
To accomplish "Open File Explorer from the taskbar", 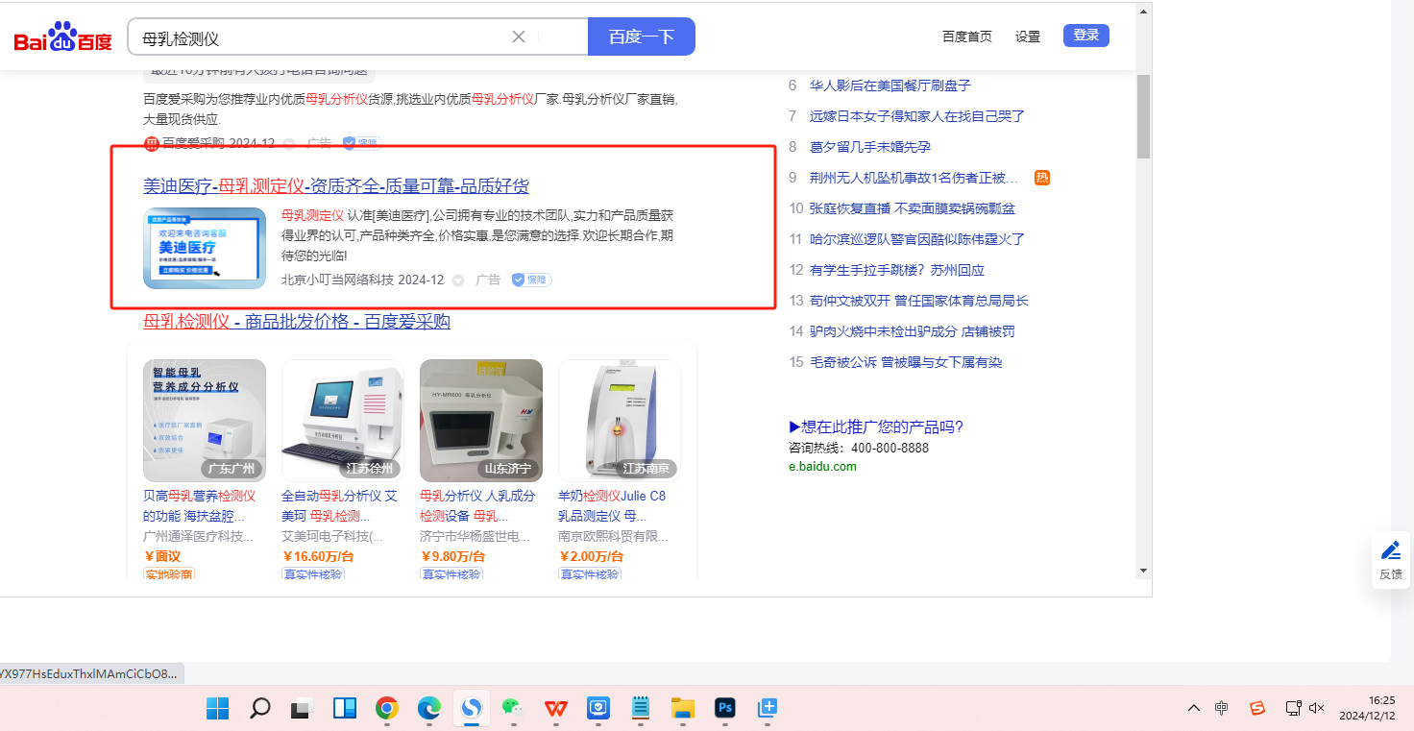I will (x=683, y=709).
